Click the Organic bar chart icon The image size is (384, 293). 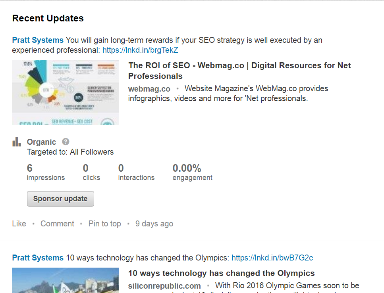[x=16, y=142]
